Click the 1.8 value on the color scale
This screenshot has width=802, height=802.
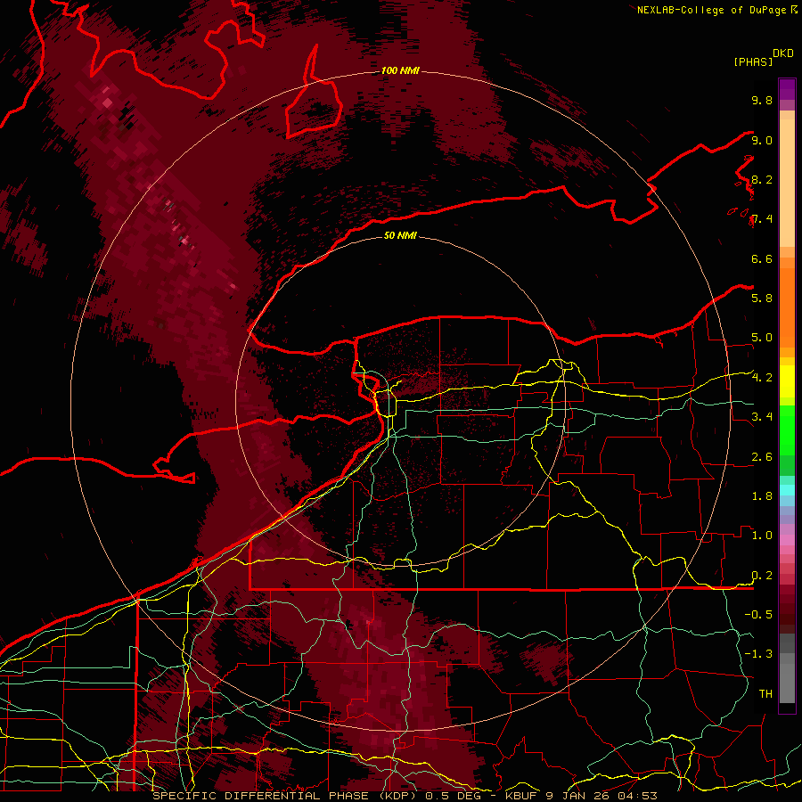click(x=762, y=496)
